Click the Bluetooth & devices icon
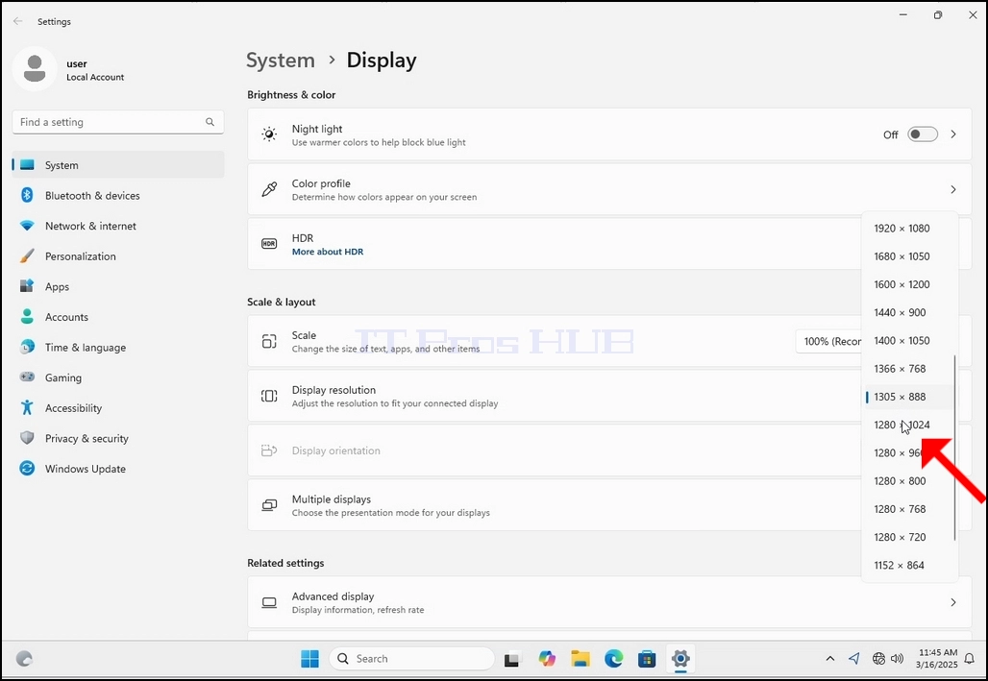The image size is (988, 681). pyautogui.click(x=27, y=195)
